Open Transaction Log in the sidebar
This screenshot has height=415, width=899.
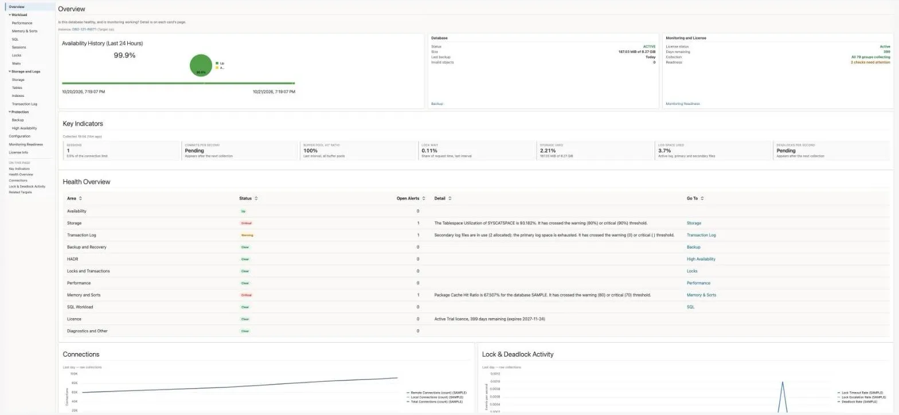pyautogui.click(x=25, y=104)
